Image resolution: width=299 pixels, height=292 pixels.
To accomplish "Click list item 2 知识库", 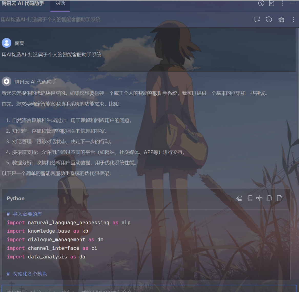I will coord(57,131).
